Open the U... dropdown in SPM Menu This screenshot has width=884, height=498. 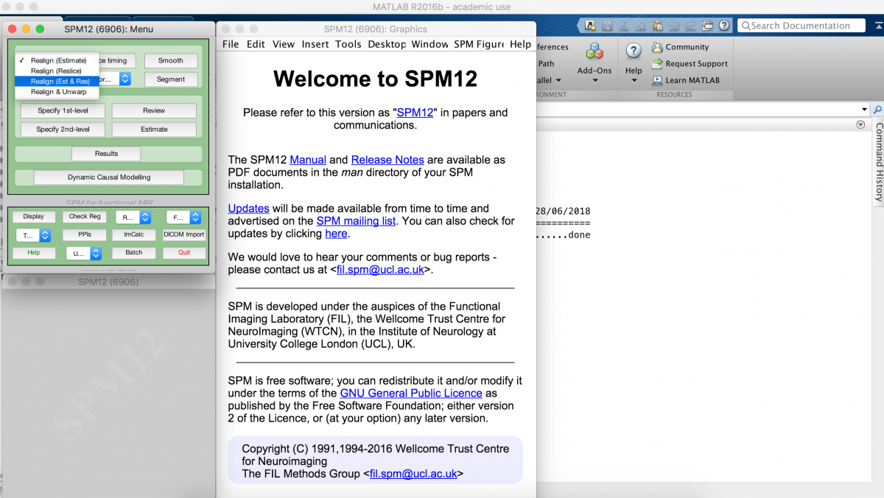(84, 253)
